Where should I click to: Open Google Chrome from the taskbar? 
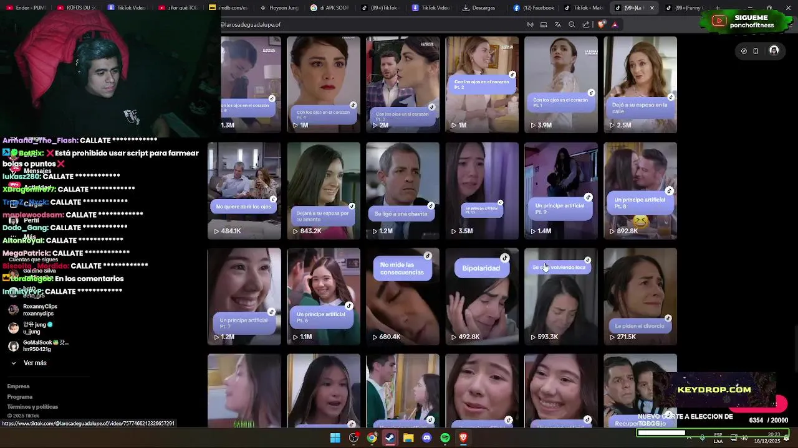372,438
